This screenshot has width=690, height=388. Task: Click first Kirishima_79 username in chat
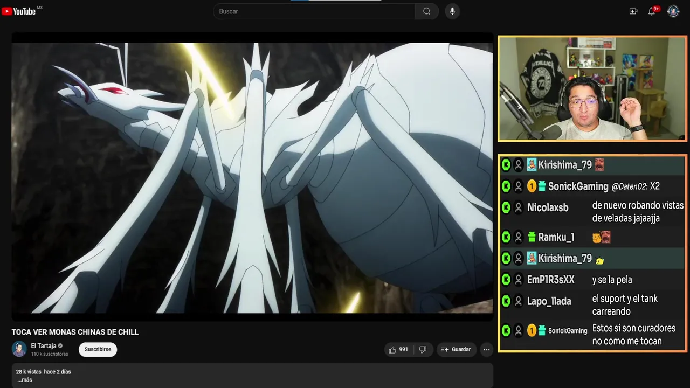click(565, 165)
